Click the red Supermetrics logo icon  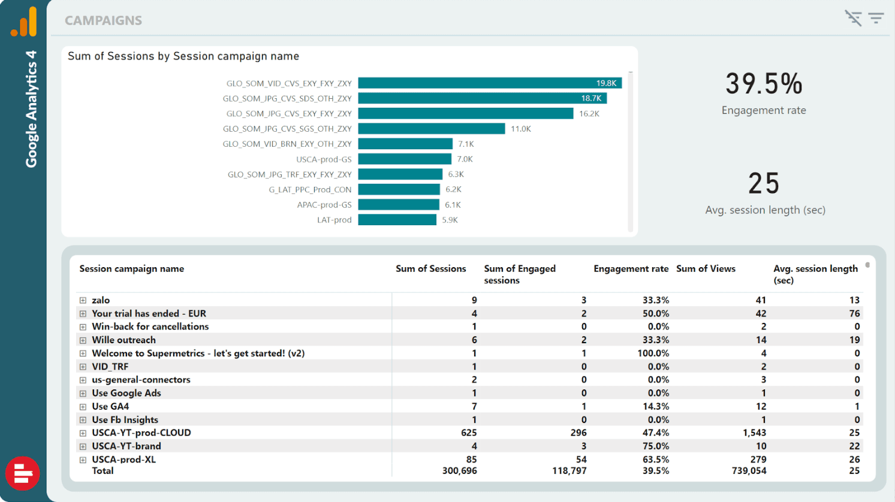tap(23, 473)
